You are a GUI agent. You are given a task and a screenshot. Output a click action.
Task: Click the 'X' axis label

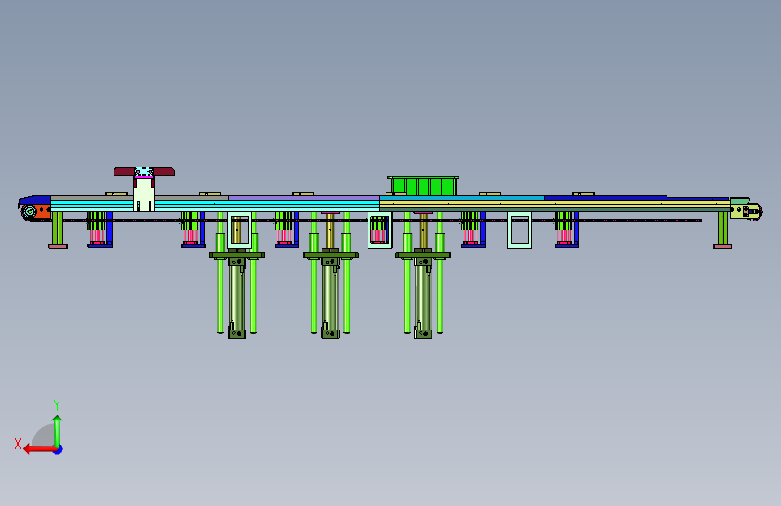click(18, 444)
